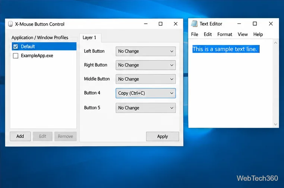
Task: Open the Right Button dropdown
Action: click(146, 65)
